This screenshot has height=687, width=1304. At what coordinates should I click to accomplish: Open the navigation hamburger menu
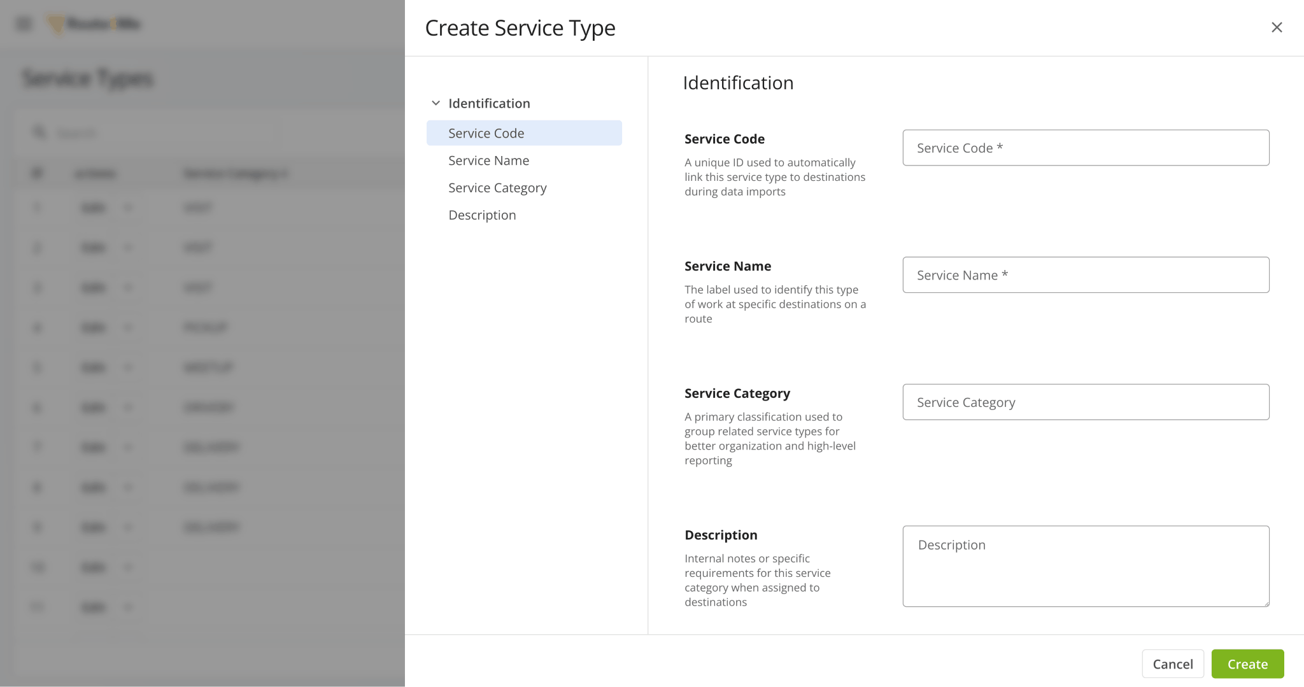(x=24, y=23)
